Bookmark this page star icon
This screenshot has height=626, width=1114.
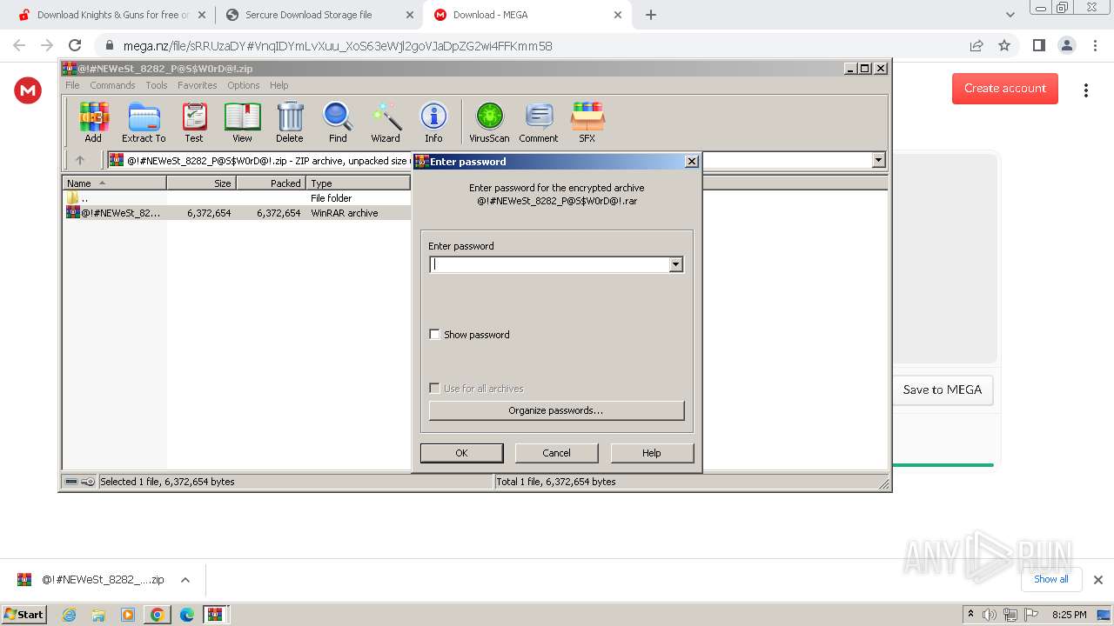click(x=1004, y=45)
